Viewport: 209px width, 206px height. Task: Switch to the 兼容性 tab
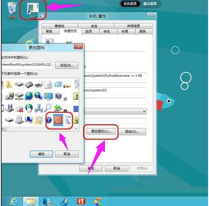tap(59, 26)
